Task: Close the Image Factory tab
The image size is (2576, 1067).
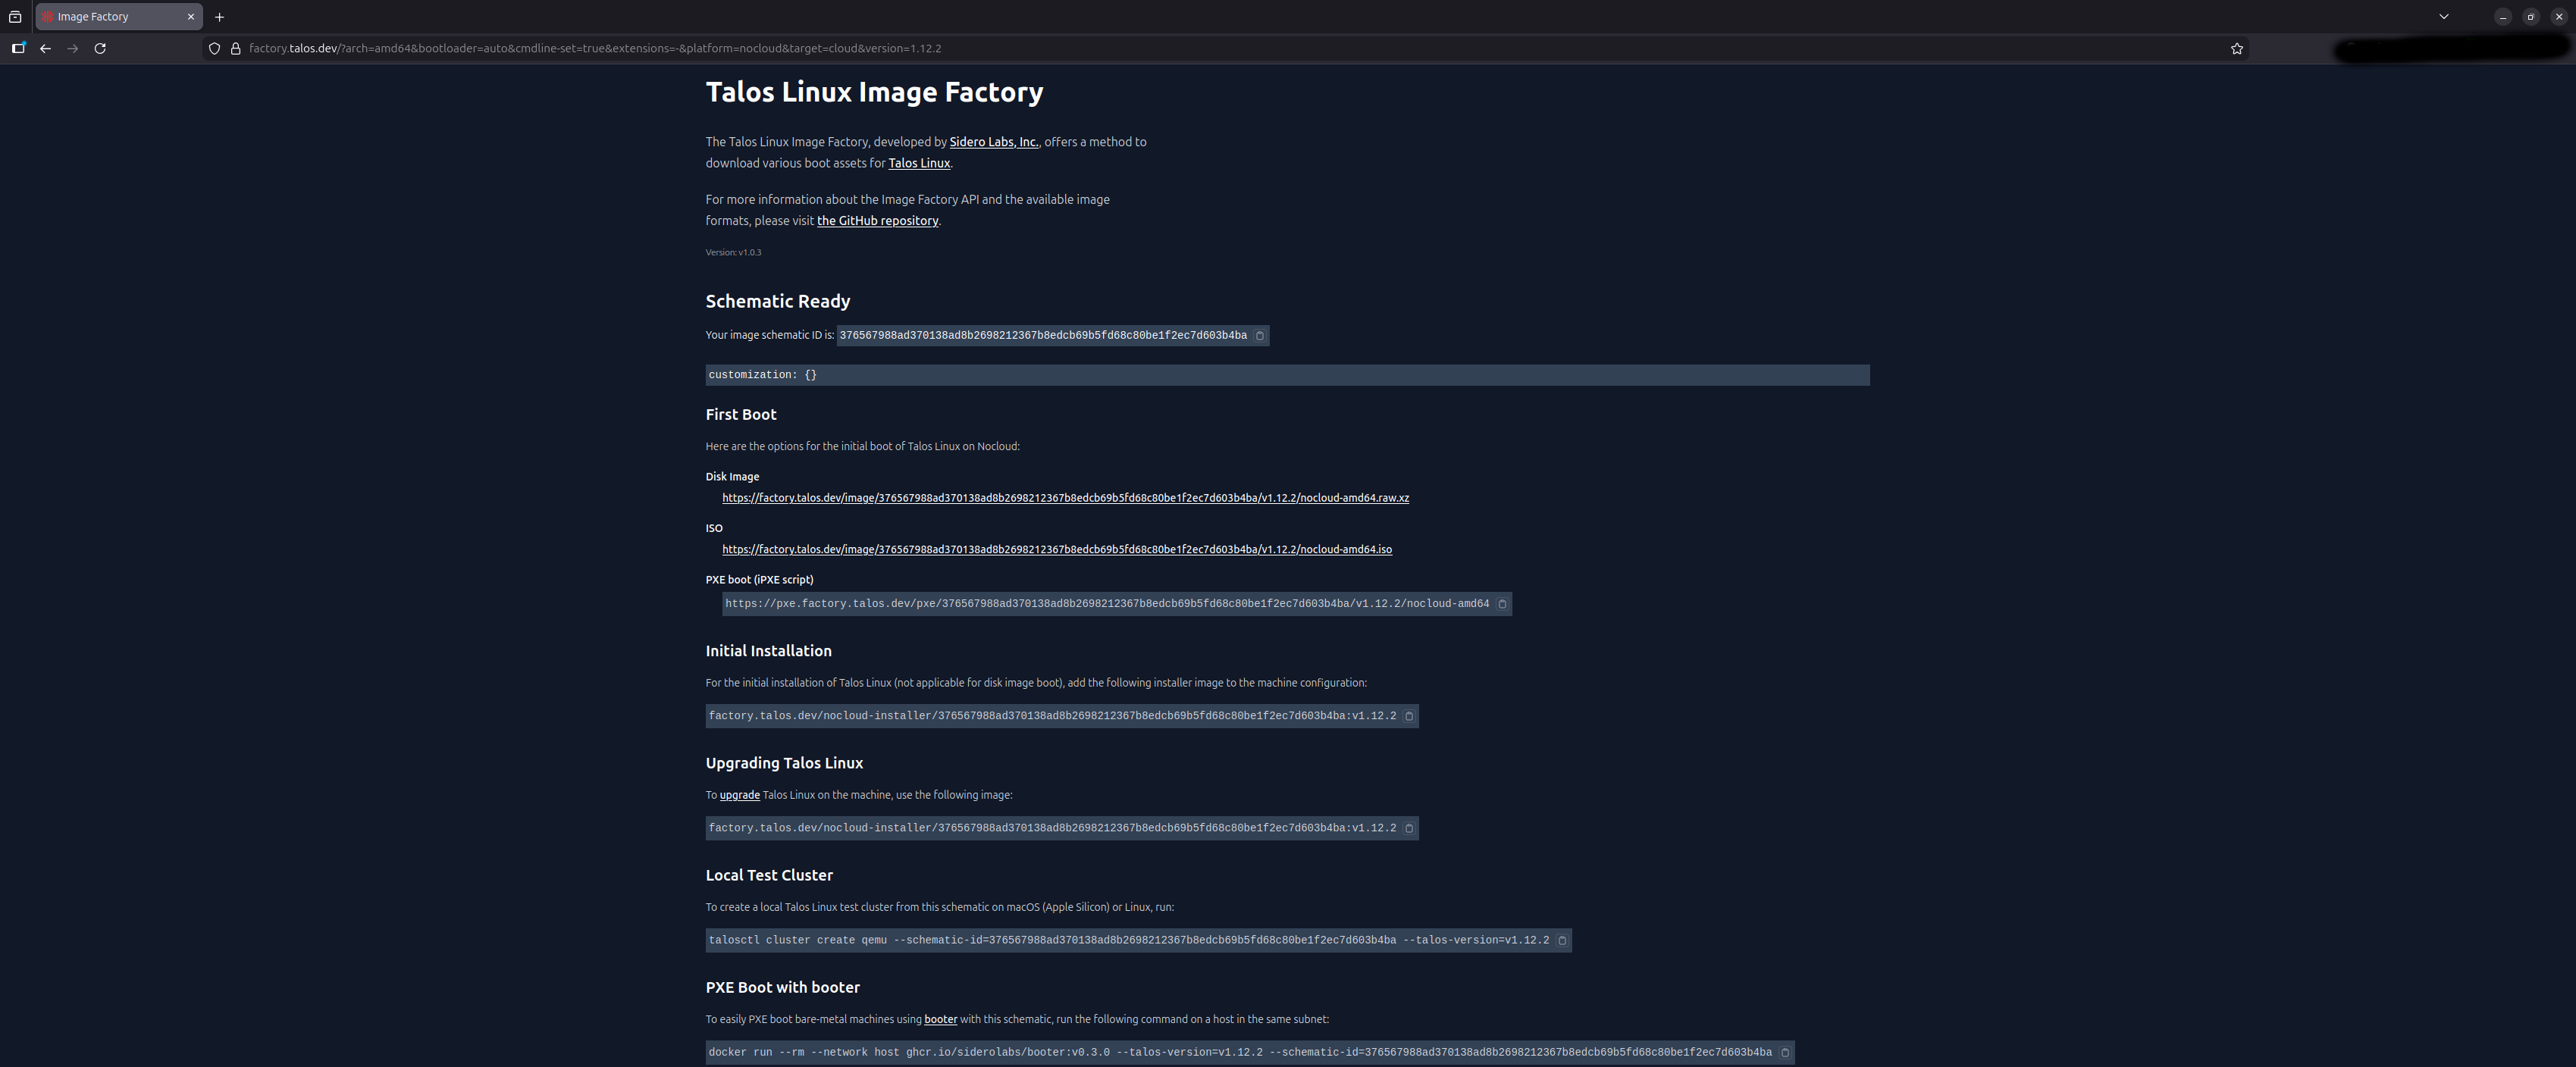Action: coord(191,17)
